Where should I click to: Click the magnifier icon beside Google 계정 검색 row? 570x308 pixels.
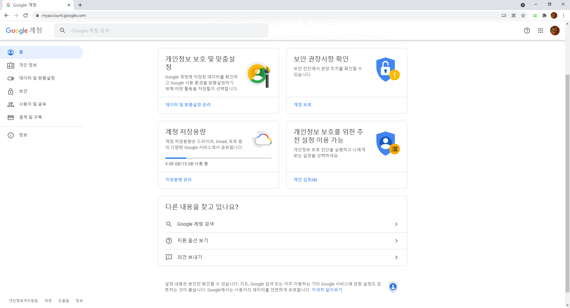[x=169, y=224]
